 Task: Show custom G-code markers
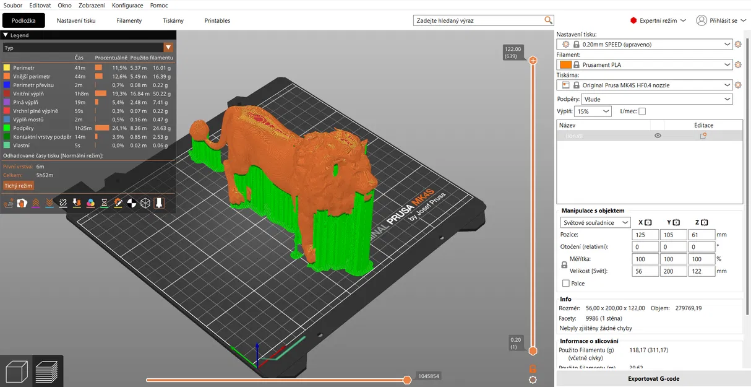click(118, 202)
